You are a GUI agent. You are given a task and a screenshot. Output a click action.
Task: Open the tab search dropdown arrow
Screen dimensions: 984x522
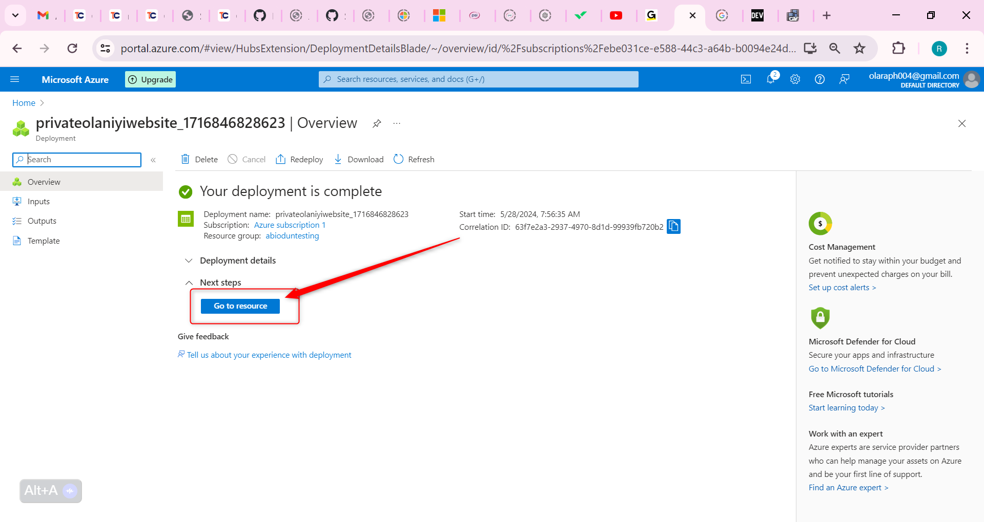15,15
